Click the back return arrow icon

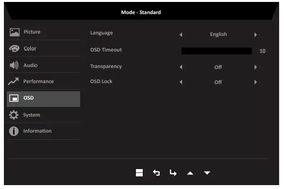pos(156,172)
